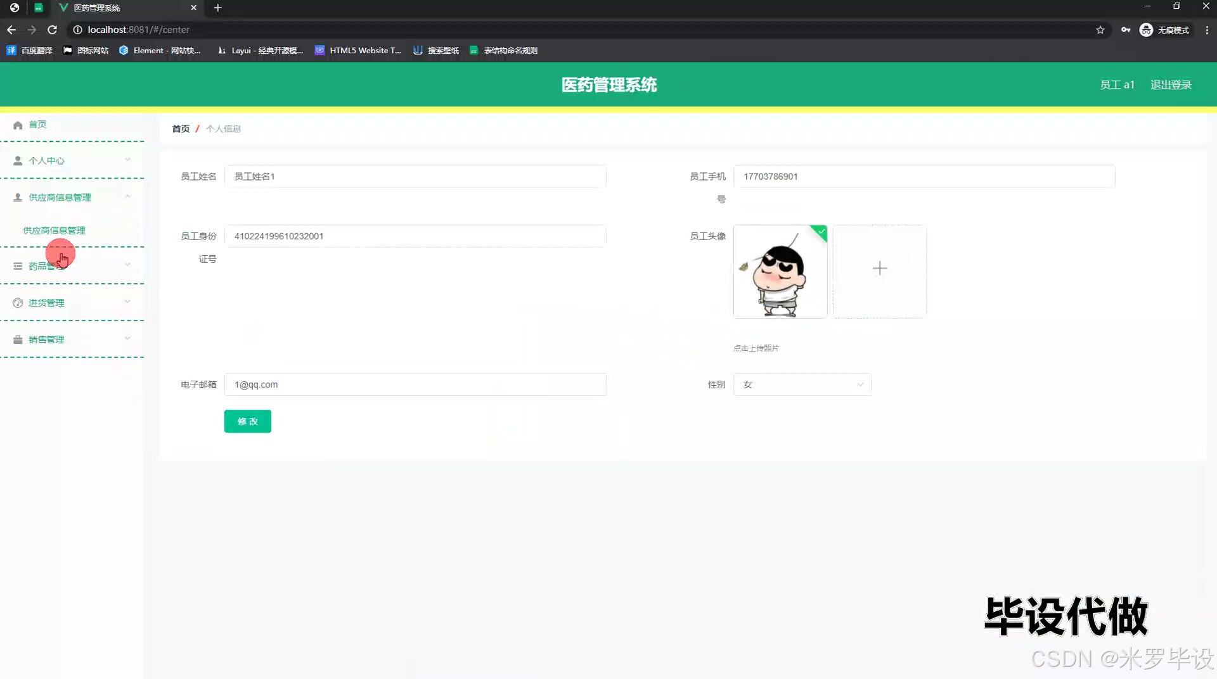Screen dimensions: 1217x679
Task: Click the 医药管理系统 header title
Action: (609, 85)
